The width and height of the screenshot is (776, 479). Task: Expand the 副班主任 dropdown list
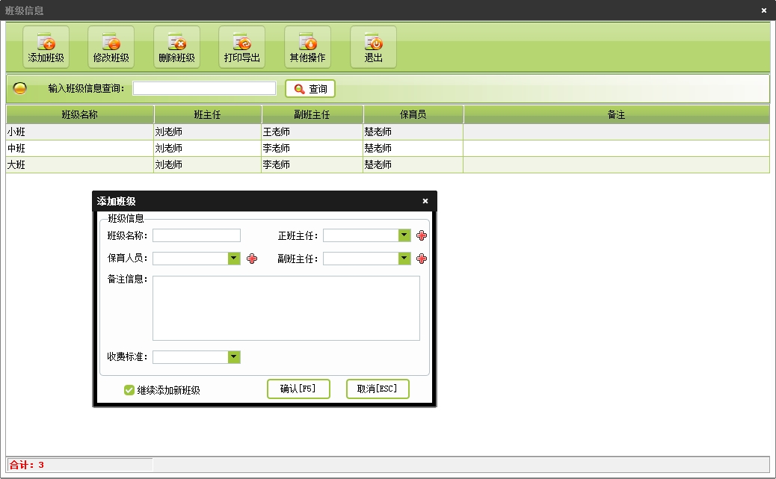tap(404, 259)
